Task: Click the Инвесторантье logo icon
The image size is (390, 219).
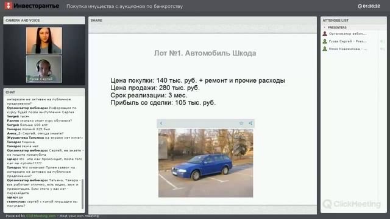Action: coord(8,5)
